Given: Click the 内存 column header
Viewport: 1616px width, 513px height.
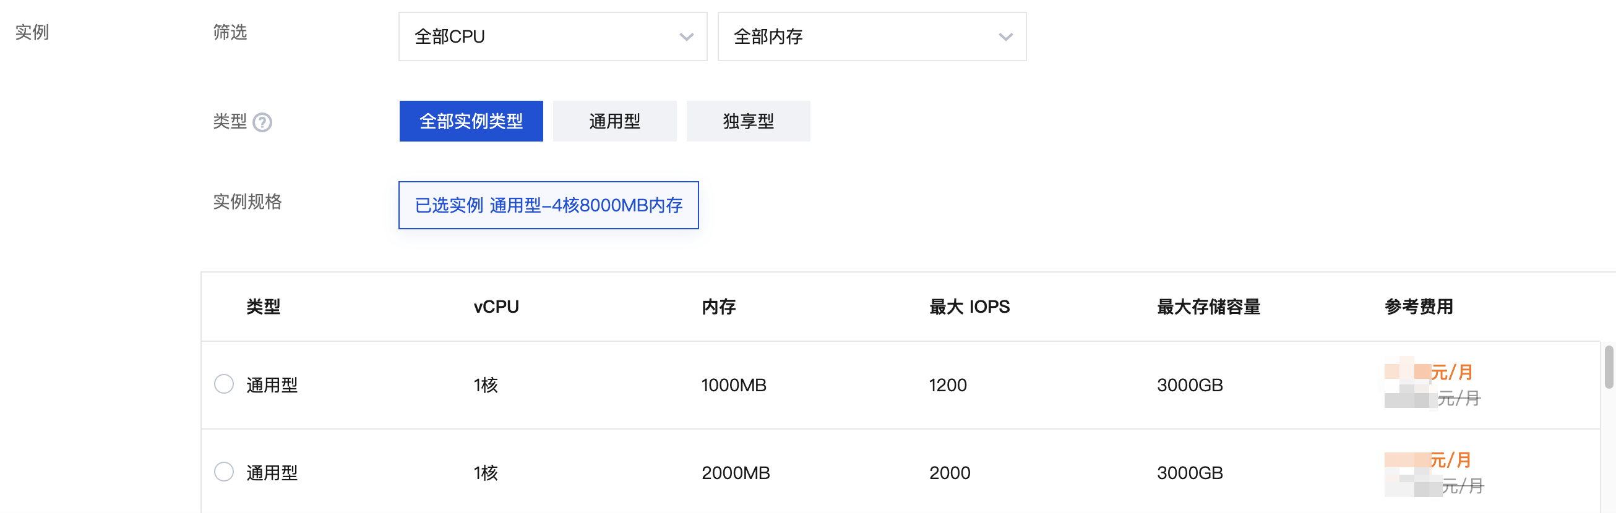Looking at the screenshot, I should (x=719, y=307).
